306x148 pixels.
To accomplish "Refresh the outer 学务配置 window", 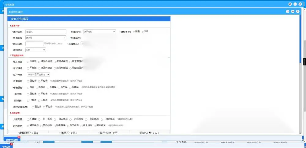I will 290,4.
